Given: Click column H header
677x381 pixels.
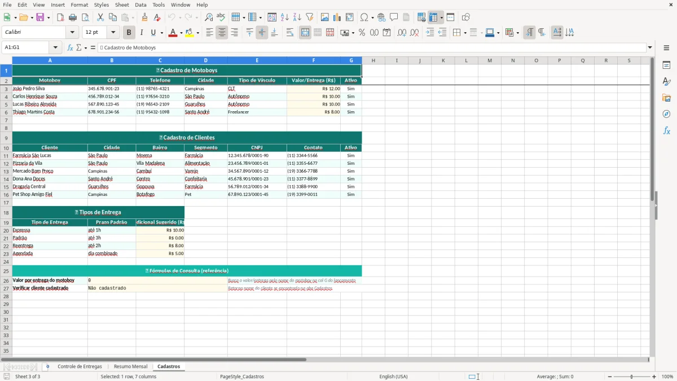Looking at the screenshot, I should [x=373, y=60].
